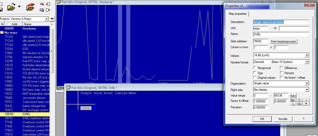Enable the Sign checkbox
This screenshot has width=318, height=136.
[255, 73]
